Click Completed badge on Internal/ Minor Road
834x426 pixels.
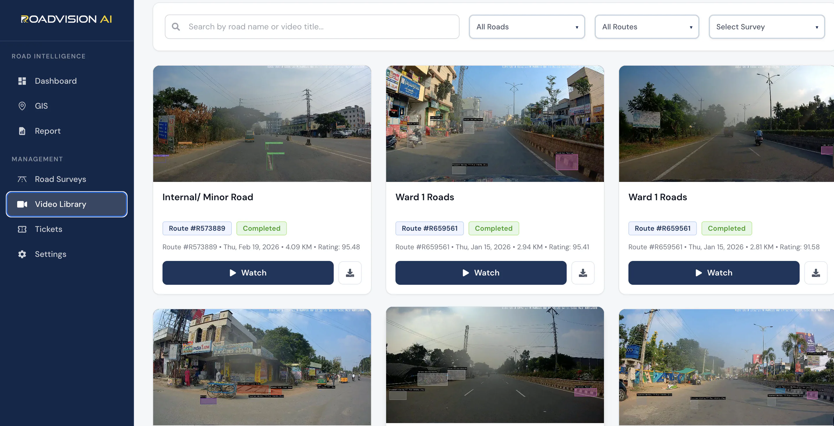(x=261, y=228)
